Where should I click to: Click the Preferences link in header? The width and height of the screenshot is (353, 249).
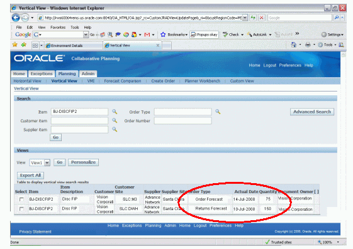tap(290, 65)
